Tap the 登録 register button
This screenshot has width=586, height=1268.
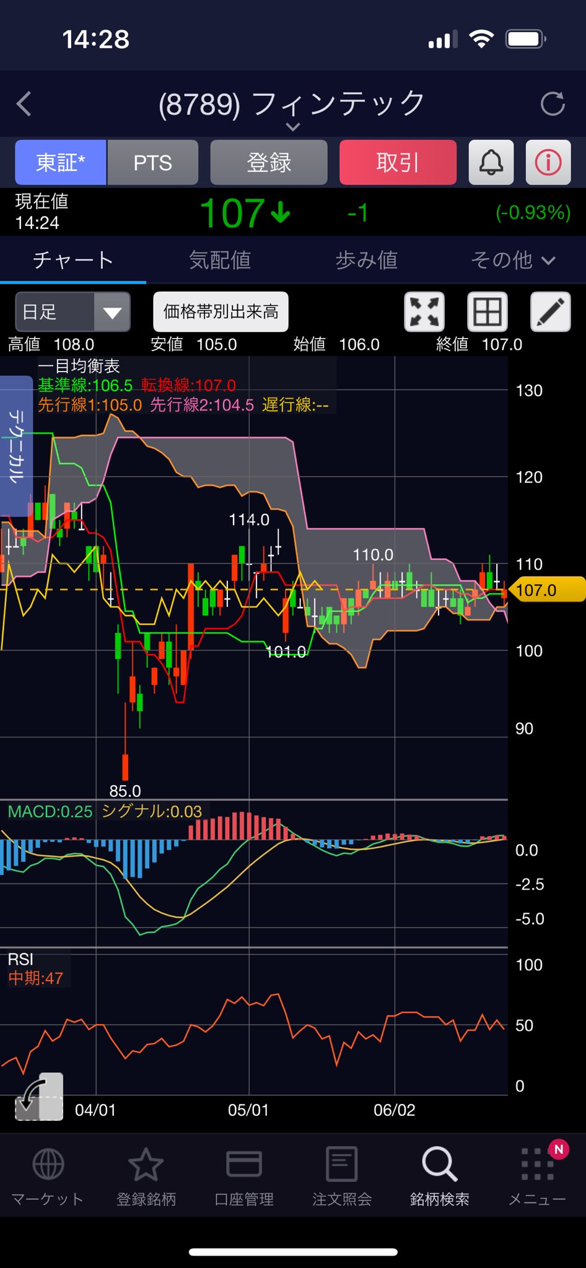(x=269, y=162)
